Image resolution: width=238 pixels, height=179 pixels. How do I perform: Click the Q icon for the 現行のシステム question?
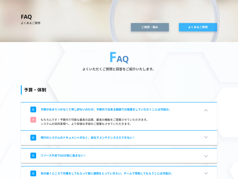point(33,138)
